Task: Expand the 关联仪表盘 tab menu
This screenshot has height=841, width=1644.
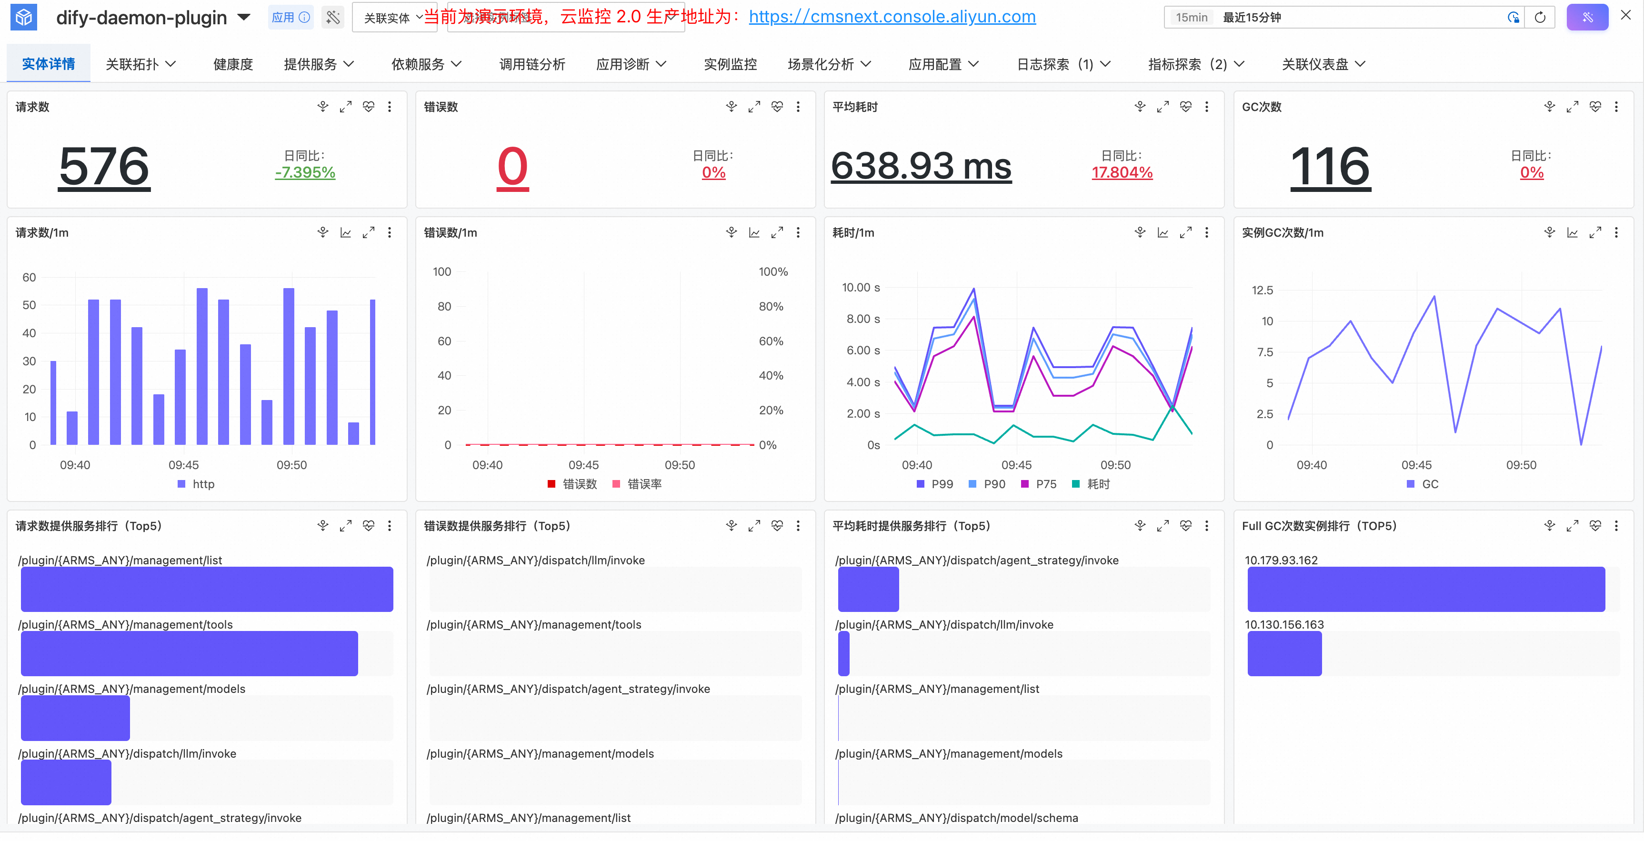Action: coord(1323,64)
